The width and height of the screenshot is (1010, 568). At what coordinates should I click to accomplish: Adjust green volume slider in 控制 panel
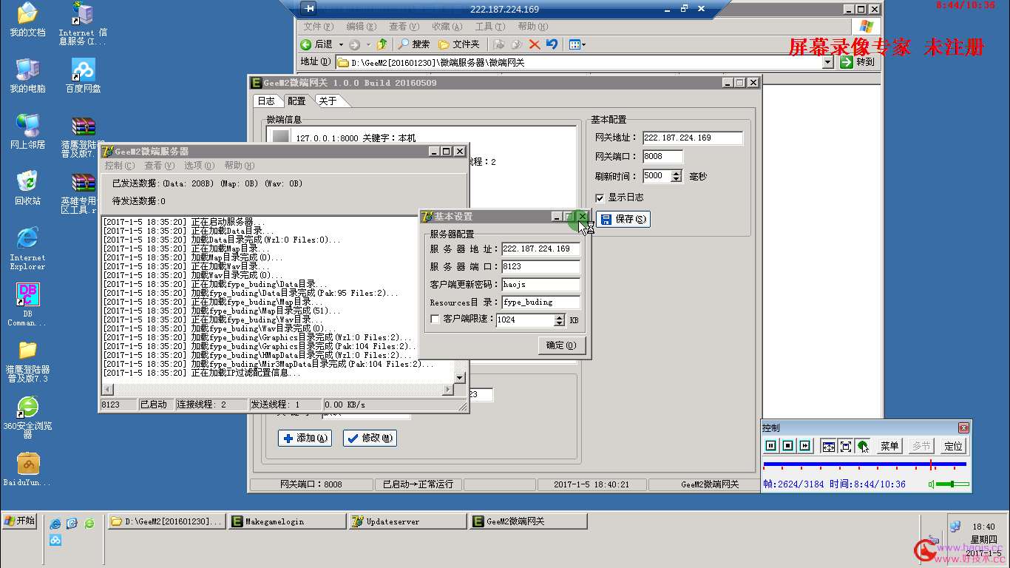[x=954, y=484]
